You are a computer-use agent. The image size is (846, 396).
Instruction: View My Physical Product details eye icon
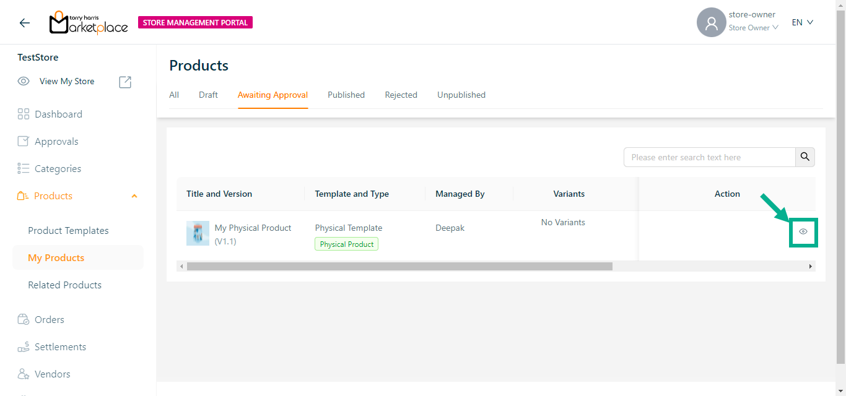click(803, 231)
